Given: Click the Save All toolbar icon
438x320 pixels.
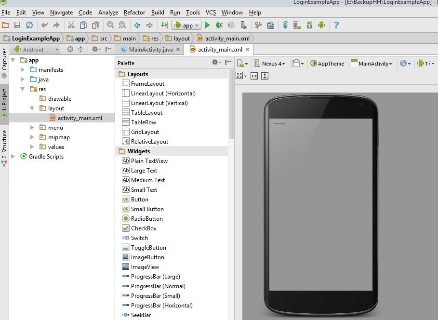Looking at the screenshot, I should click(x=17, y=25).
